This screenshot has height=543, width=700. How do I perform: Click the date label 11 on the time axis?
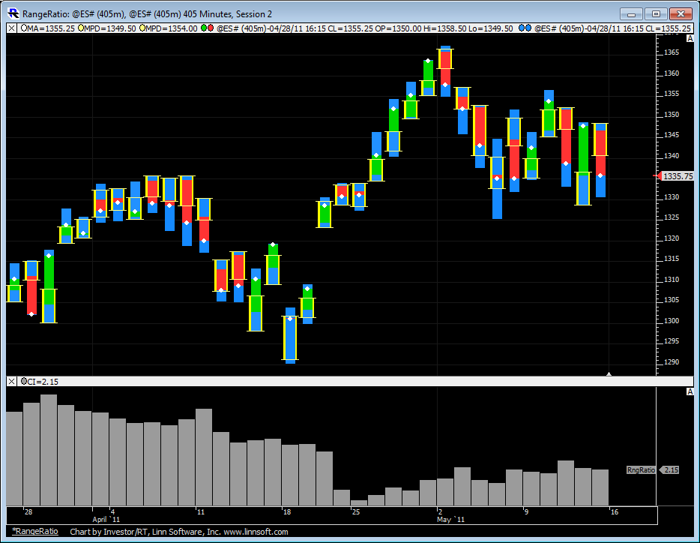point(201,511)
